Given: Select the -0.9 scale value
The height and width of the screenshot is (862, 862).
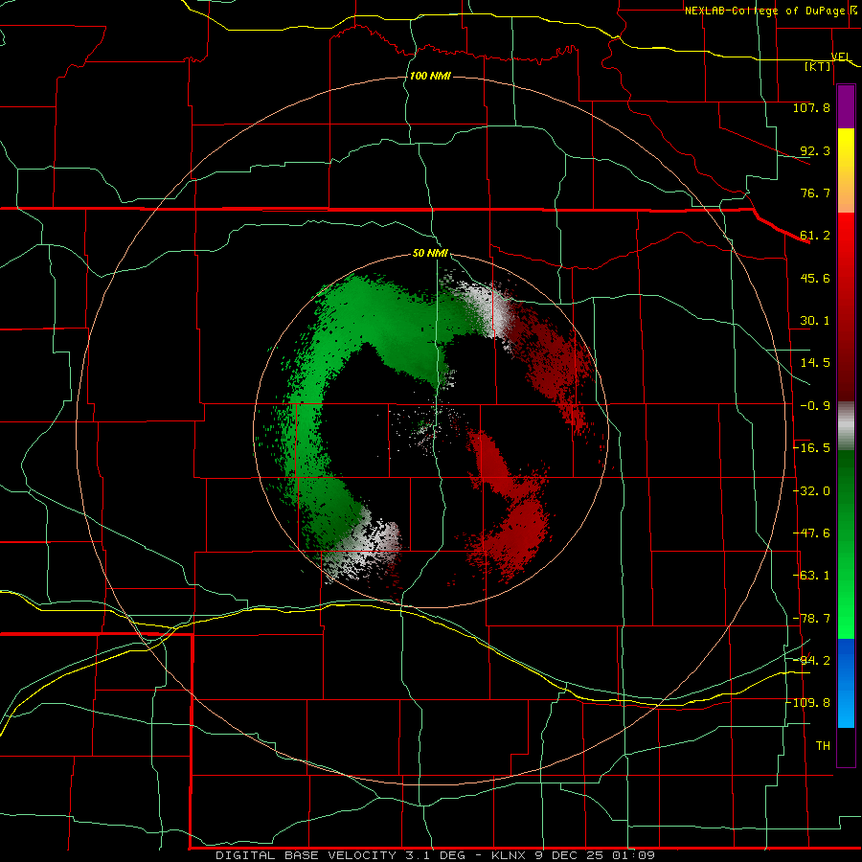Looking at the screenshot, I should [815, 406].
